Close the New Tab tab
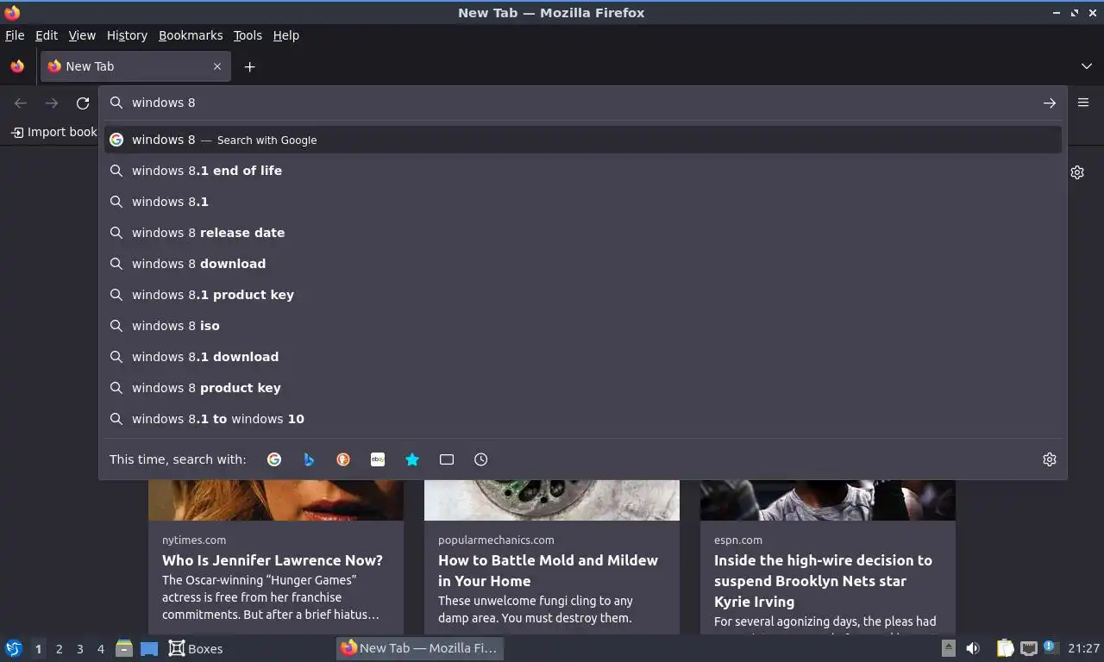1104x662 pixels. 217,66
